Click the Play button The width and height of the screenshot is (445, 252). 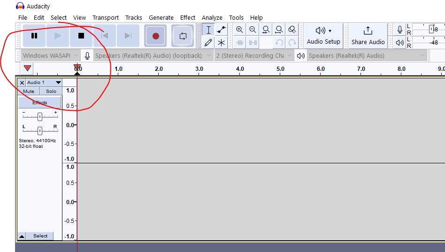click(x=58, y=36)
